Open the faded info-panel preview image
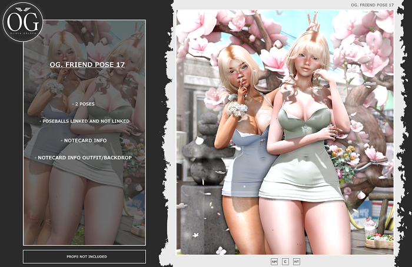Screen dimensions: 412x267 coord(84,132)
